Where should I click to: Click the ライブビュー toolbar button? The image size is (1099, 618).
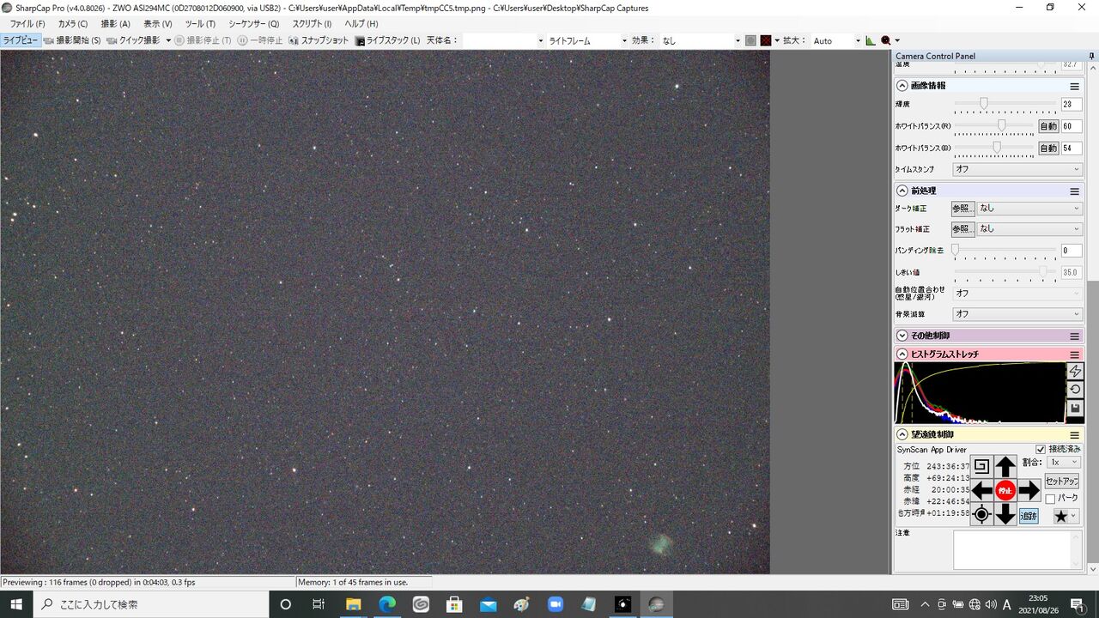coord(21,40)
